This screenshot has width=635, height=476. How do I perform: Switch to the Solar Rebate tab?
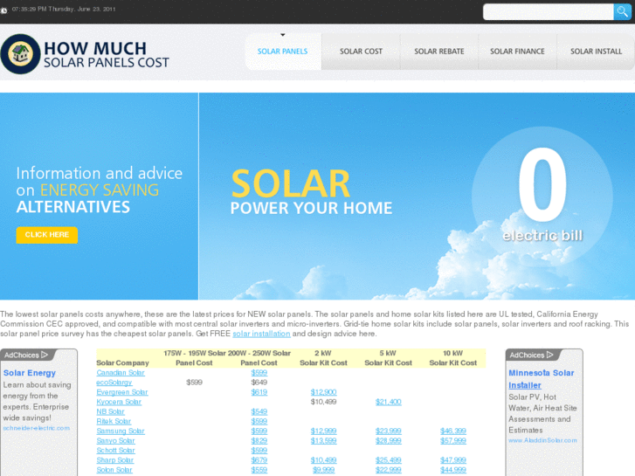pos(439,52)
